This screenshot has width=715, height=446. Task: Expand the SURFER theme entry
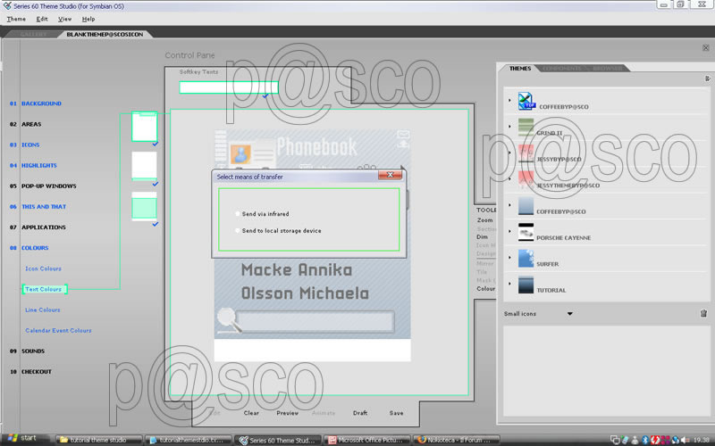pyautogui.click(x=509, y=257)
